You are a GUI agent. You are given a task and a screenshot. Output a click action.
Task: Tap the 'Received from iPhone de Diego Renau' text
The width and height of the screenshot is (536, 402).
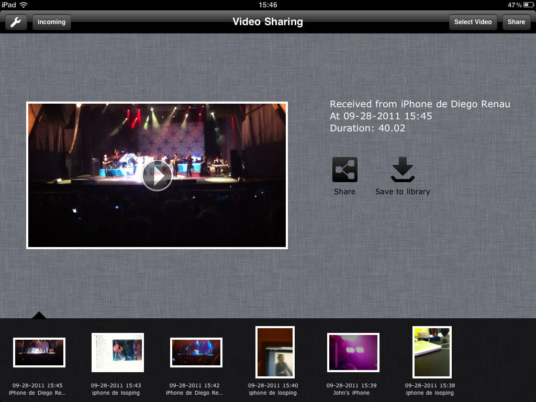coord(420,104)
